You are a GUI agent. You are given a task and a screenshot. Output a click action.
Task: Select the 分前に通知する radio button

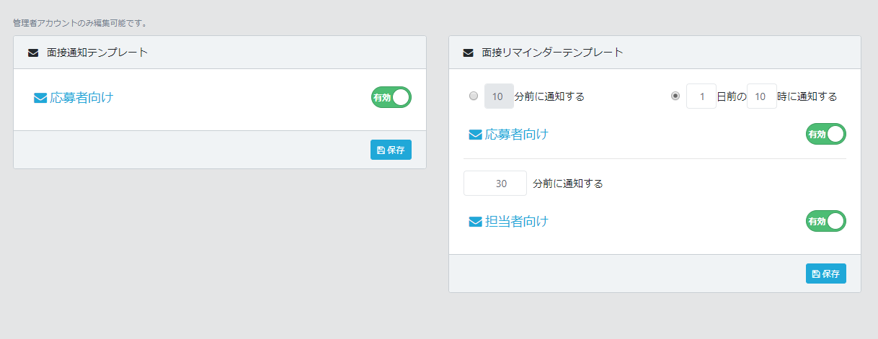click(474, 96)
